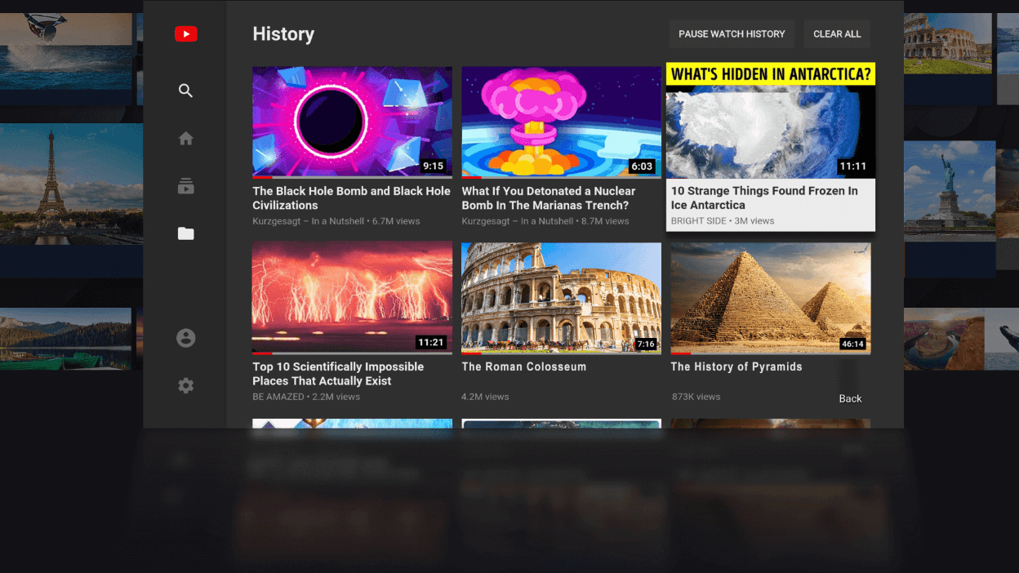Open Settings using the gear icon
This screenshot has width=1019, height=573.
point(185,385)
